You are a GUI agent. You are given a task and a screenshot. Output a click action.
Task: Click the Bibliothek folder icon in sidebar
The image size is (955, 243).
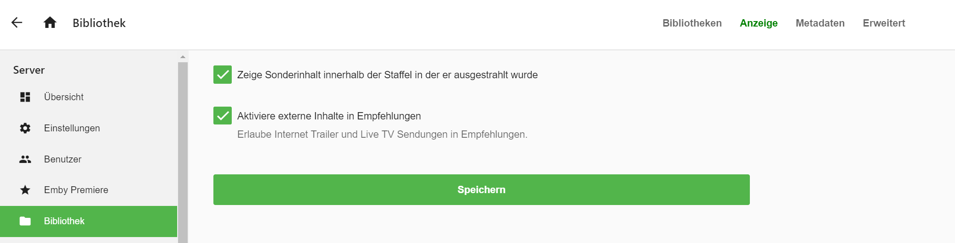25,221
